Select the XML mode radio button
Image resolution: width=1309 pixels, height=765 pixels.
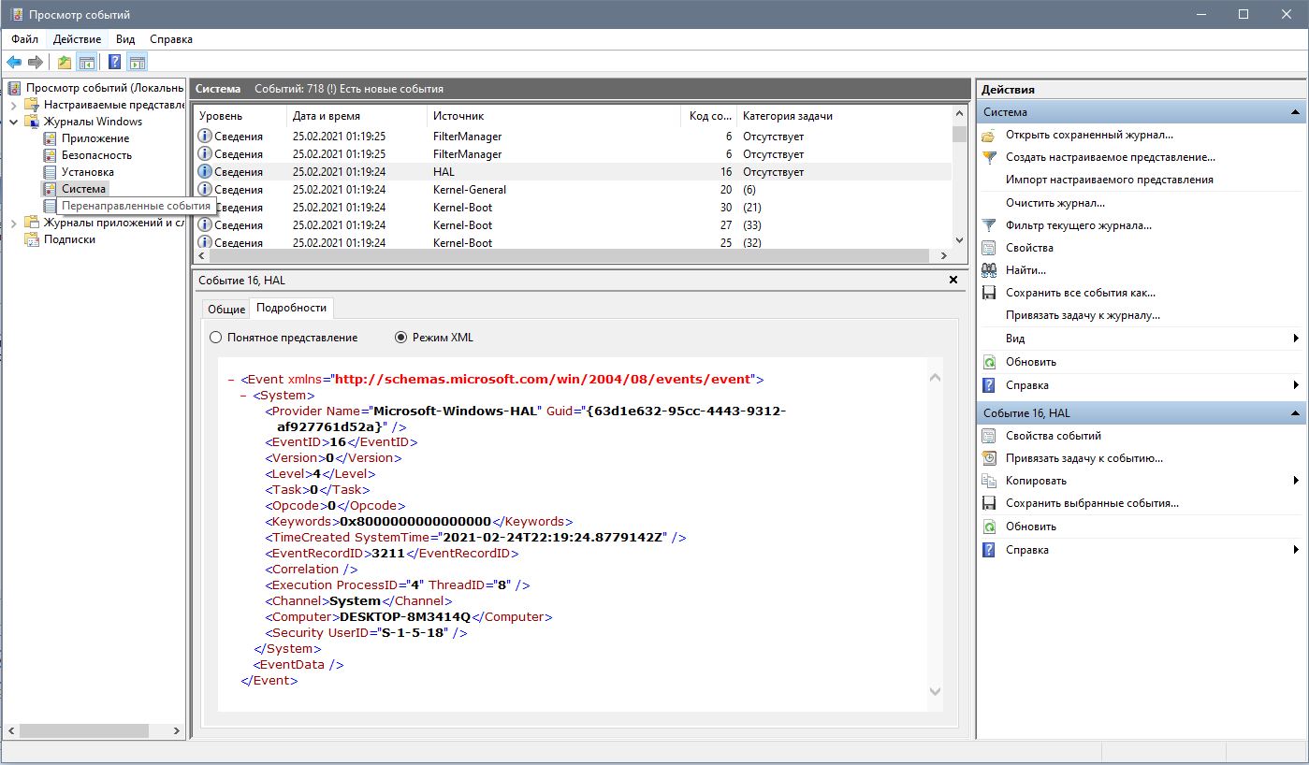point(402,338)
